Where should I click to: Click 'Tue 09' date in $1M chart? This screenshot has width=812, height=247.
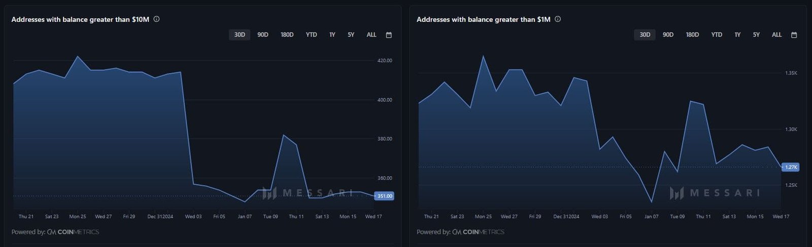coord(678,217)
